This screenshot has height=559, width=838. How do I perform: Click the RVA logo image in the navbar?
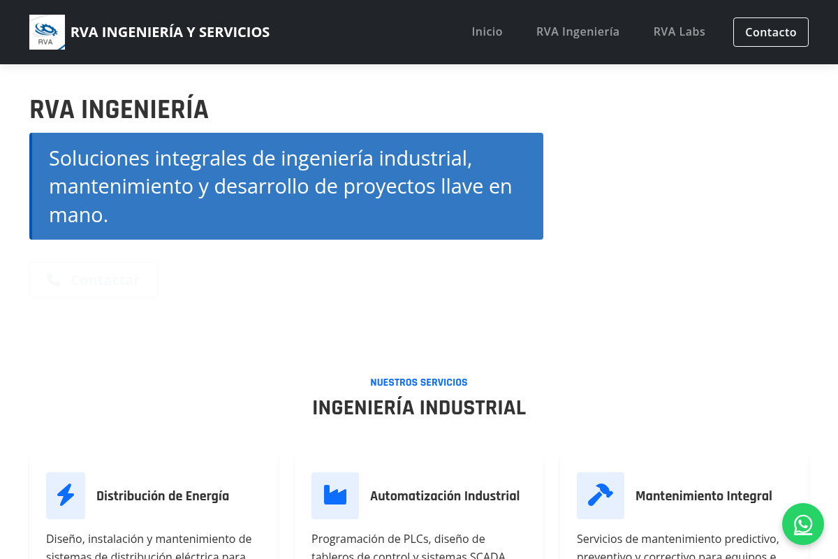point(47,32)
